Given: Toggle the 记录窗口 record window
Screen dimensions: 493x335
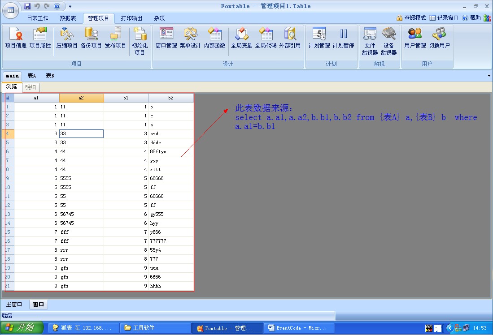Looking at the screenshot, I should pos(444,18).
